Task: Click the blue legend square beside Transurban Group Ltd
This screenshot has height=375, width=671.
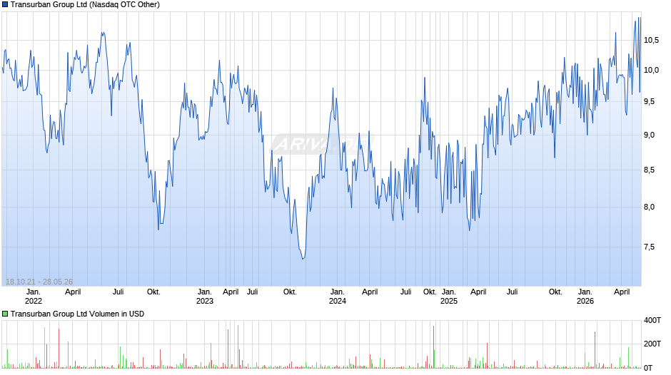Action: 5,5
